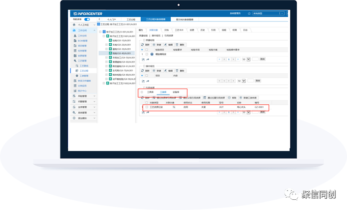
Task: Go to next page in 质量检验 pager
Action: pos(233,59)
